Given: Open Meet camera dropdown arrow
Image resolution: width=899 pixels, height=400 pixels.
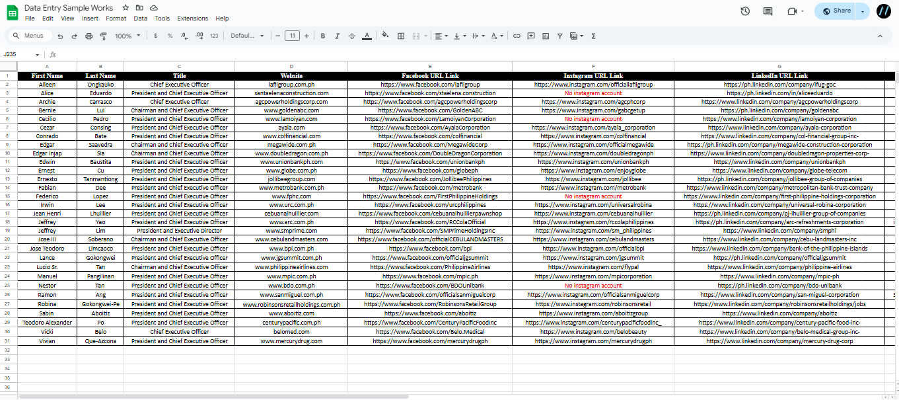Looking at the screenshot, I should (803, 11).
